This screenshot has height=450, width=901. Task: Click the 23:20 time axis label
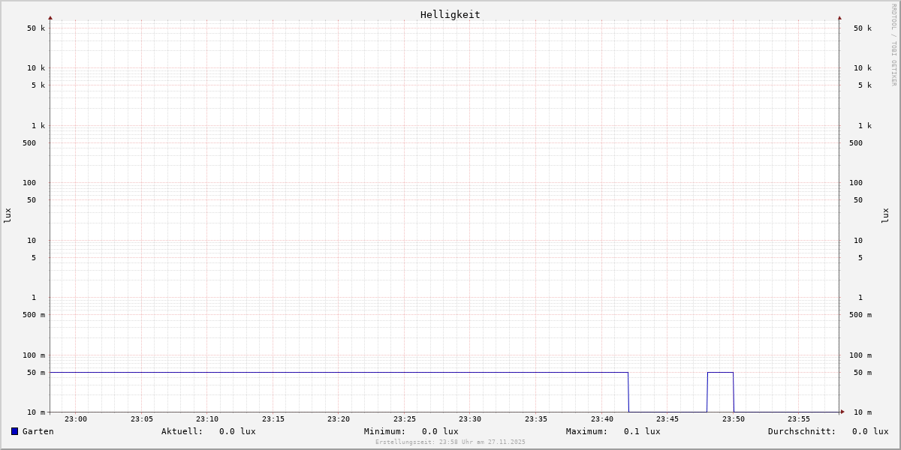coord(339,419)
